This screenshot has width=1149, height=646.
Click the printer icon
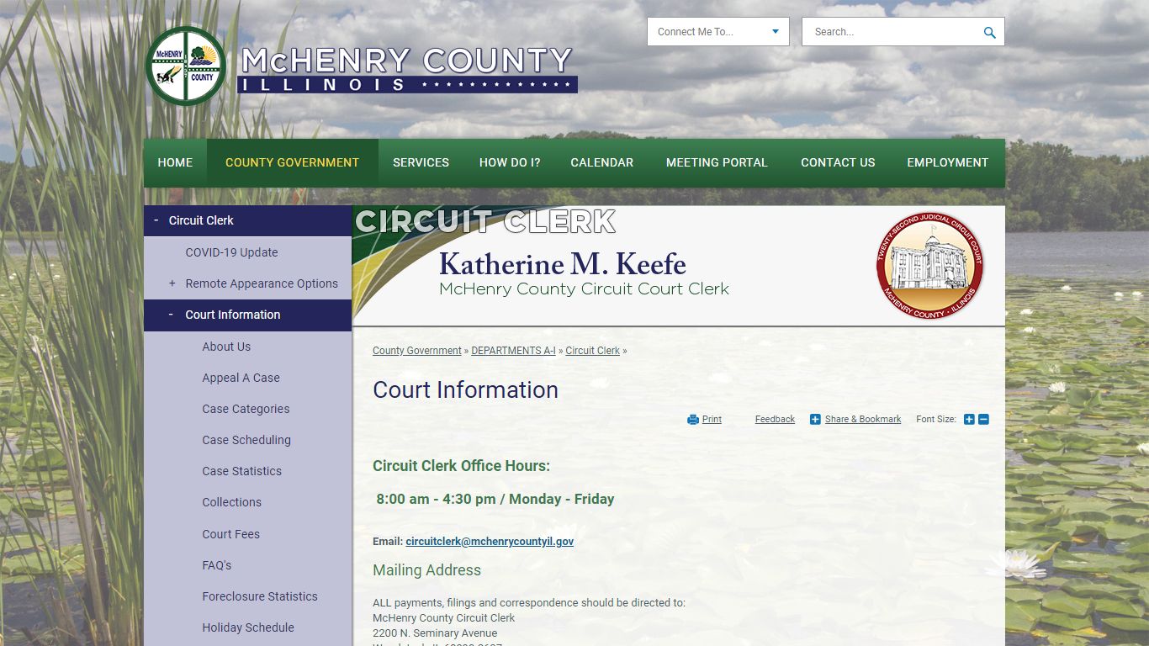693,420
